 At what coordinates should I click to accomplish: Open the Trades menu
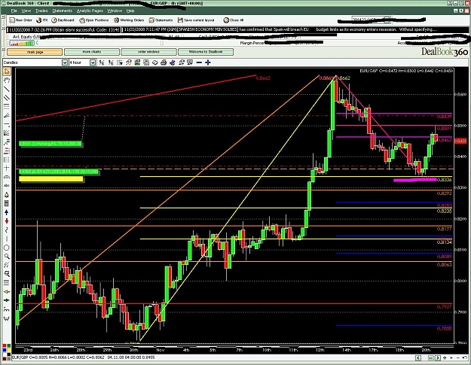pyautogui.click(x=41, y=11)
